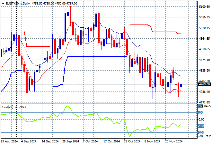Image resolution: width=212 pixels, height=145 pixels.
Task: Click the 4691.85 price scale label
Action: pos(204,102)
